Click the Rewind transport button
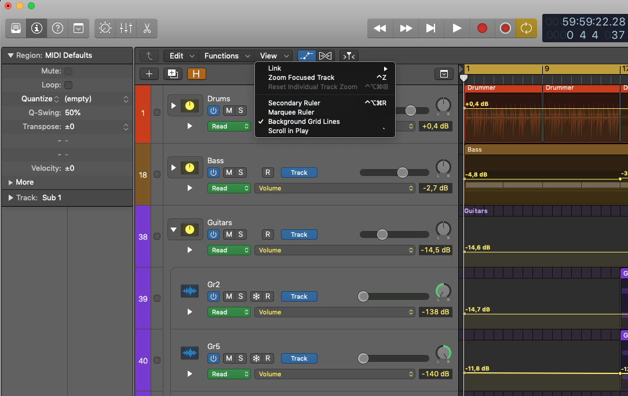 [379, 28]
